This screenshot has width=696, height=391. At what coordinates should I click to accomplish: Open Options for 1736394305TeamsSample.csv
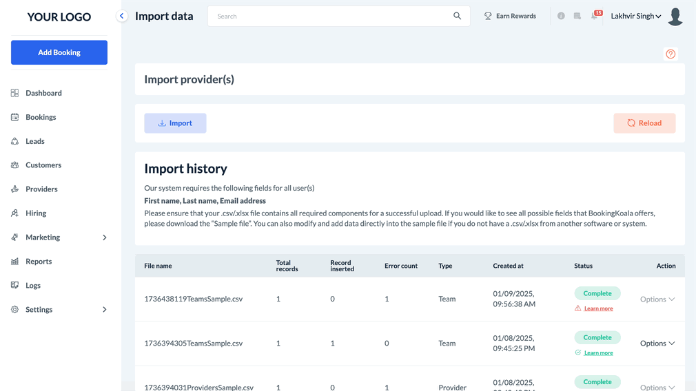click(657, 344)
